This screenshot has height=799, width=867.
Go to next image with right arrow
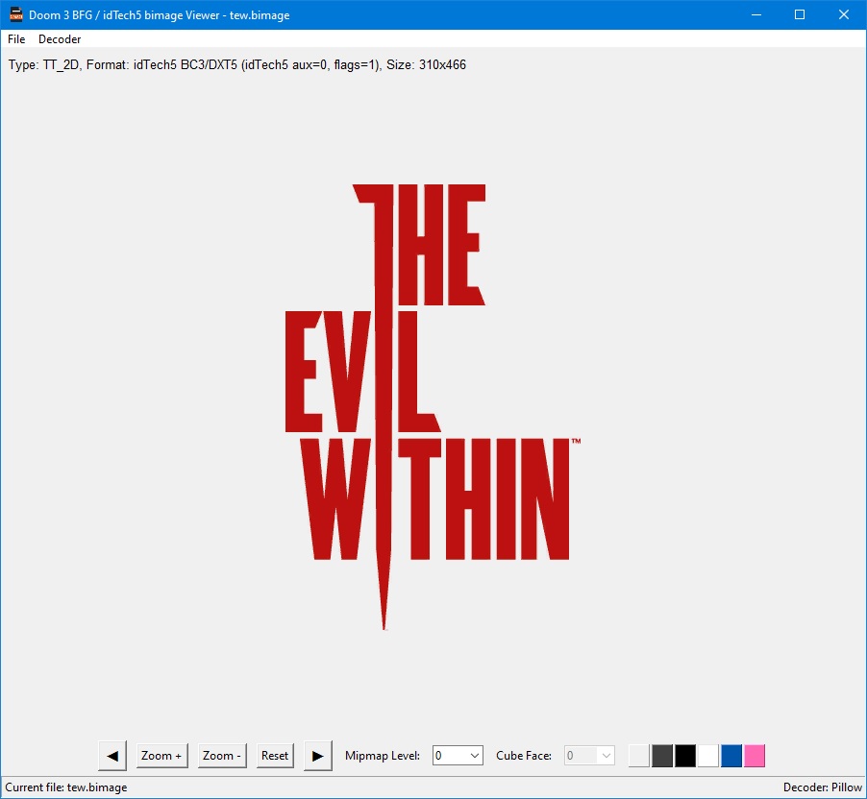318,756
